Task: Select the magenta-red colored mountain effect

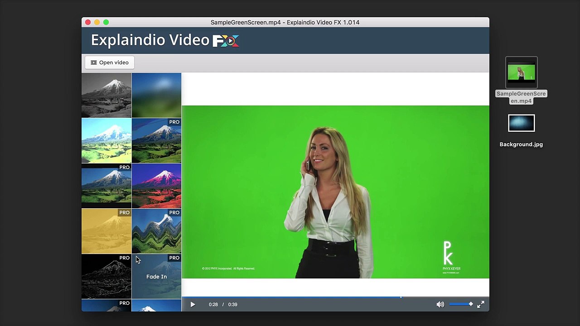Action: click(x=156, y=186)
